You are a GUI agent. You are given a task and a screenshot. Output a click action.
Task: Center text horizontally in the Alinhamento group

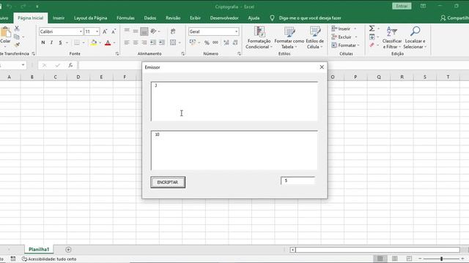click(136, 42)
